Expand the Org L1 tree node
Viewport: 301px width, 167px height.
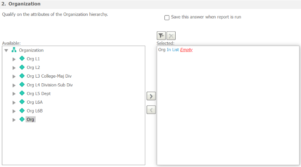pos(14,59)
